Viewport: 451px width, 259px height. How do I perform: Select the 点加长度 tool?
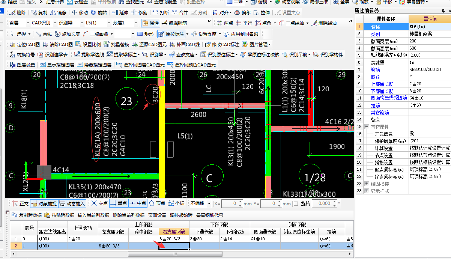[67, 34]
